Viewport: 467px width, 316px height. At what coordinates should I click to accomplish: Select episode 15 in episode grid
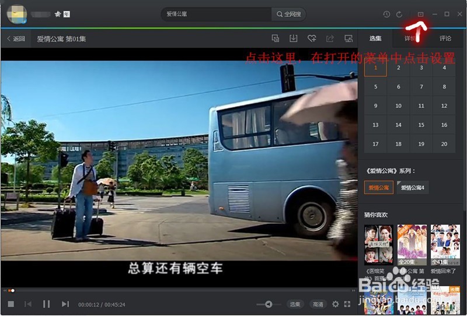pyautogui.click(x=421, y=125)
